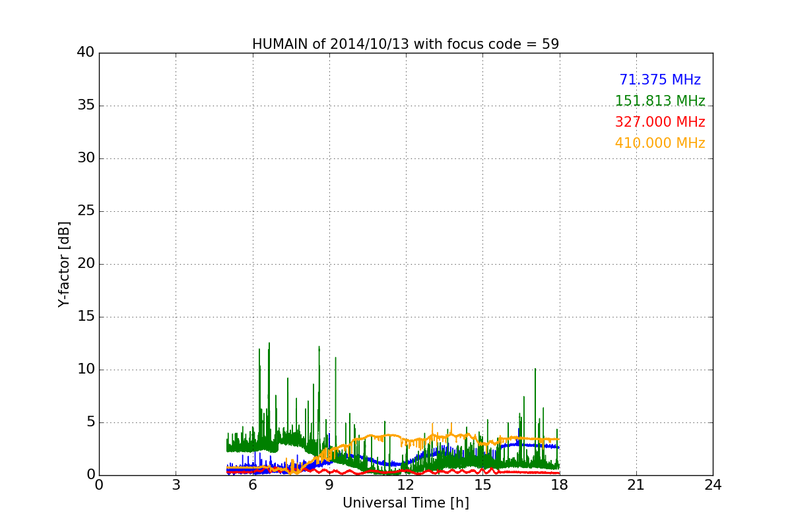Click the x-axis tick label 21
Image resolution: width=792 pixels, height=528 pixels.
[x=636, y=485]
